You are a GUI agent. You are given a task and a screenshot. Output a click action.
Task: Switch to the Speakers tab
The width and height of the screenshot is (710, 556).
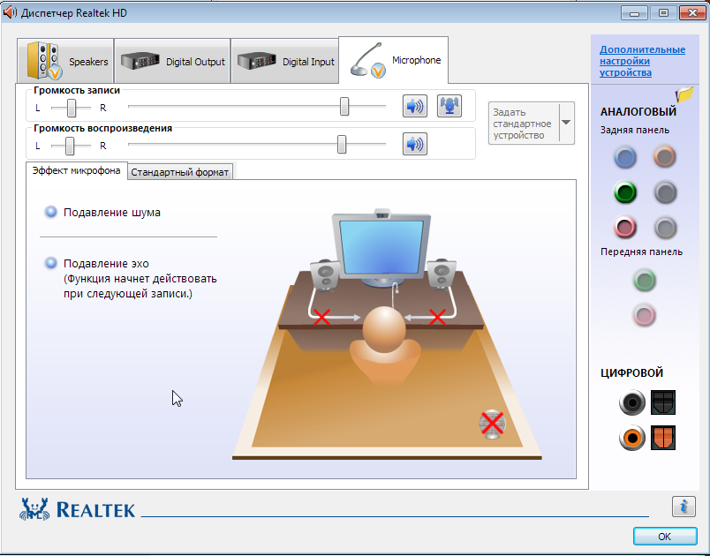tap(68, 62)
